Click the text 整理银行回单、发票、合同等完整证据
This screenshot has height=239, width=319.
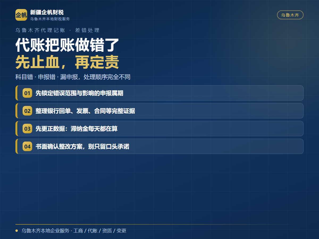(x=85, y=111)
